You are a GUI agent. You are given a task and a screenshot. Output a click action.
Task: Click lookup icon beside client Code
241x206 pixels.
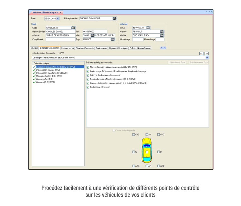pos(73,28)
